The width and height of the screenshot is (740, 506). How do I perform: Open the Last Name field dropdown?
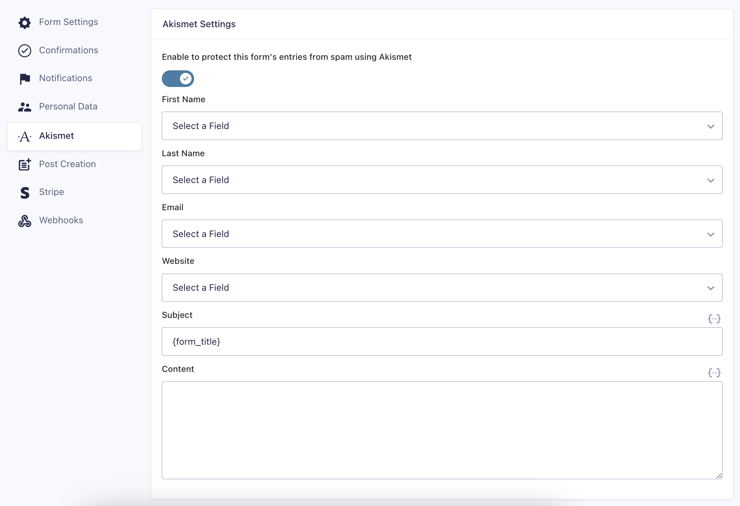[442, 180]
